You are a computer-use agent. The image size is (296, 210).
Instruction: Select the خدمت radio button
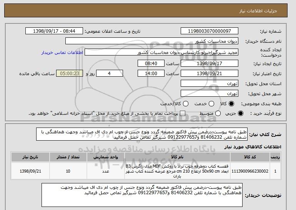tap(211, 104)
